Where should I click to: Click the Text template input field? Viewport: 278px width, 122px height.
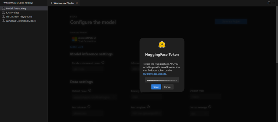[146, 113]
